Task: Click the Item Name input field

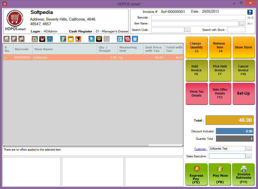Action: [x=195, y=24]
